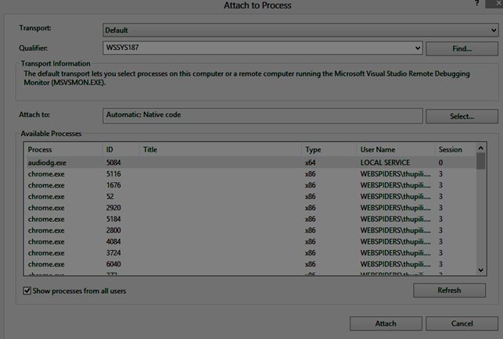Expand the Qualifier combo box arrow

[417, 48]
